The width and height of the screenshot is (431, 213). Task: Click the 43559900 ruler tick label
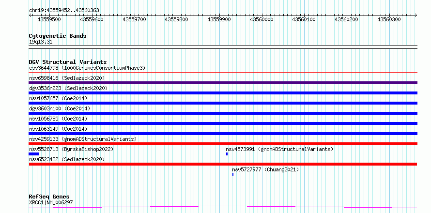pos(219,19)
